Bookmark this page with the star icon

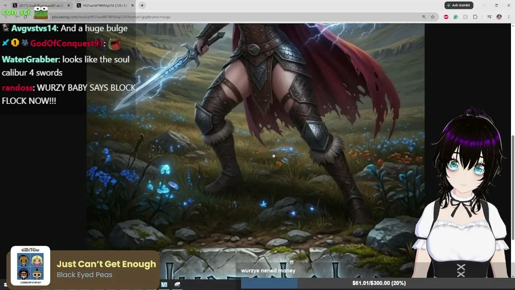433,17
